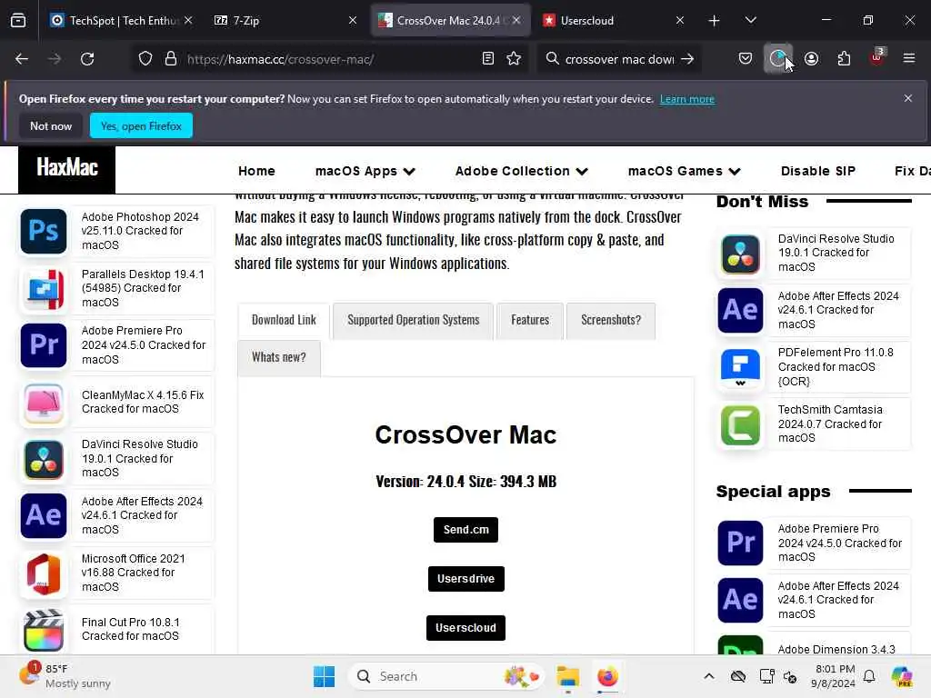The image size is (931, 698).
Task: Switch to the Screenshots? tab
Action: point(611,321)
